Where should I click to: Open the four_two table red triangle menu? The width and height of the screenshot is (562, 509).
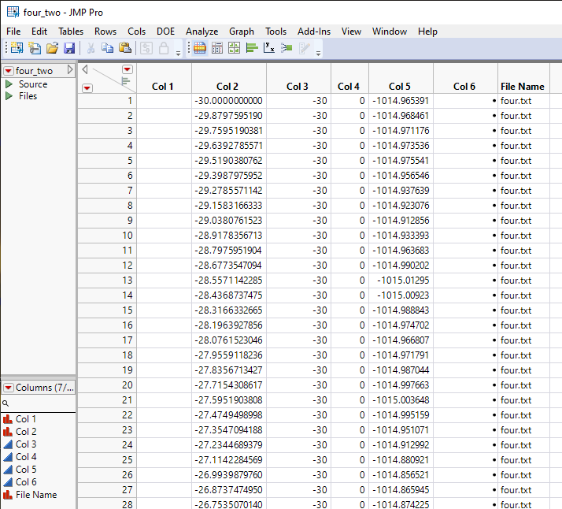click(8, 71)
